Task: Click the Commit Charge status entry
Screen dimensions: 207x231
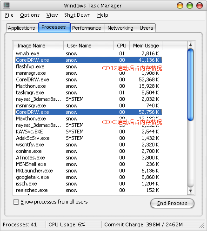Action: 143,224
